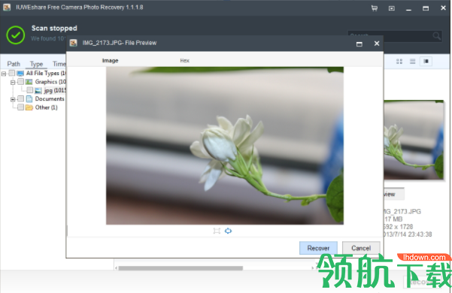Viewport: 452px width, 293px height.
Task: Check the Graphics checkbox
Action: tap(20, 82)
